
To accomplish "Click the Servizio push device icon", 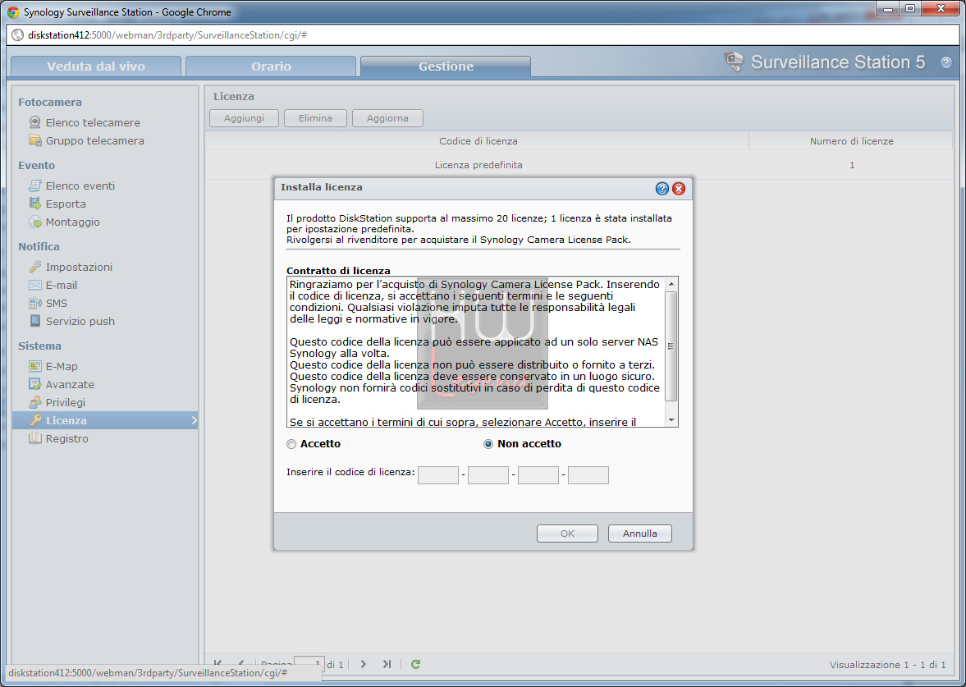I will click(35, 321).
